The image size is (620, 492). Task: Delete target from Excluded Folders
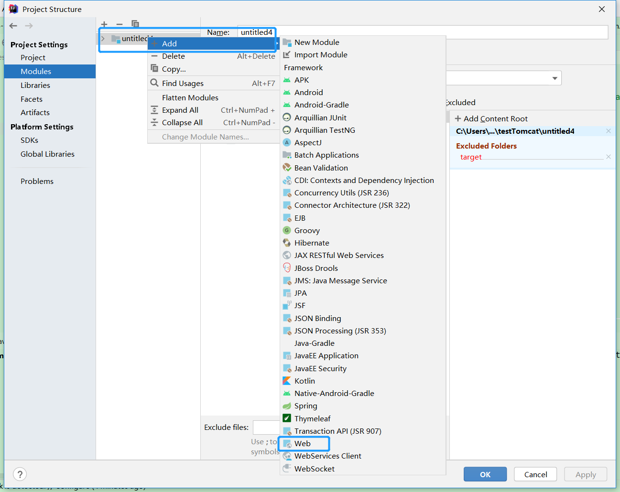(608, 157)
